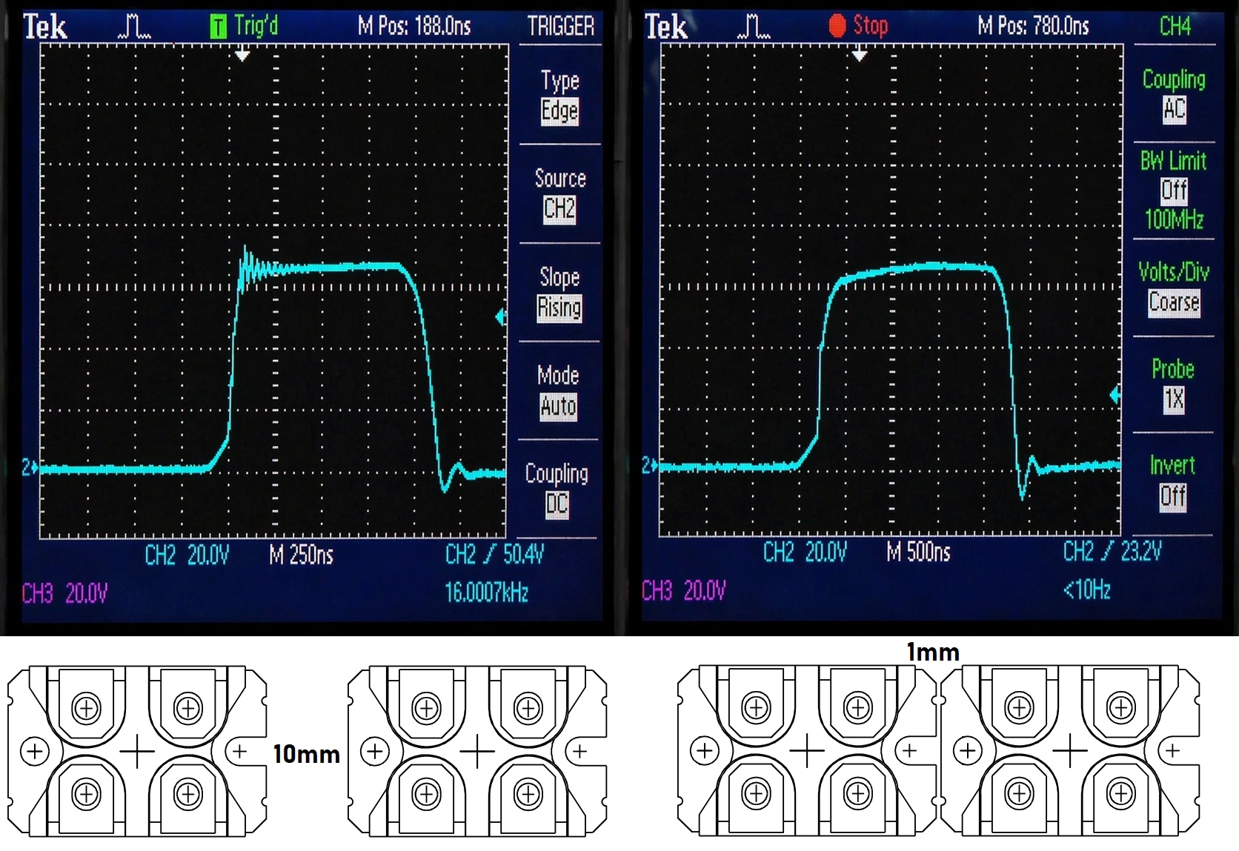
Task: Open the Slope Rising selector
Action: (559, 293)
